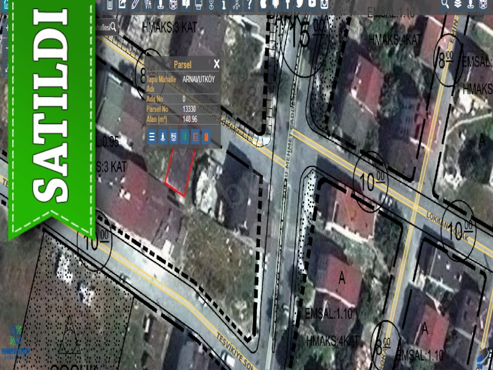Viewport: 493px width, 370px height.
Task: Click the share export icon in toolbar
Action: coord(123,4)
